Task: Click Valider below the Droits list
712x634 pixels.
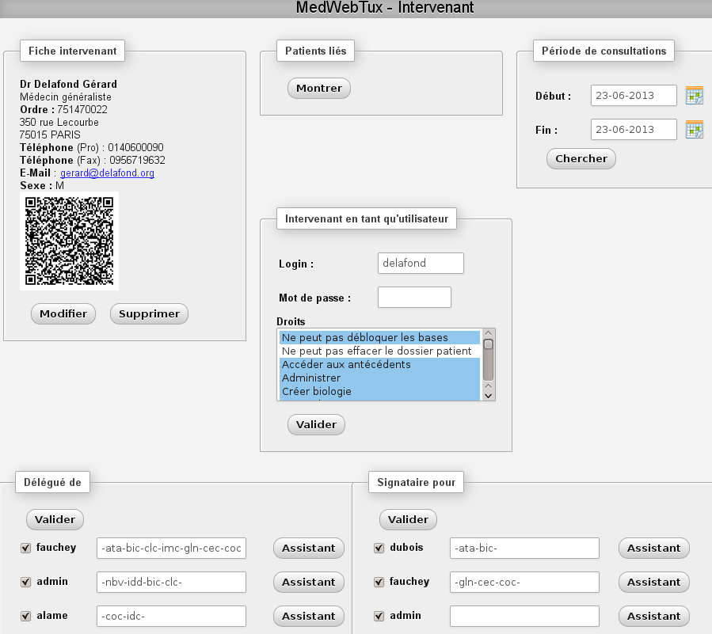Action: click(316, 424)
